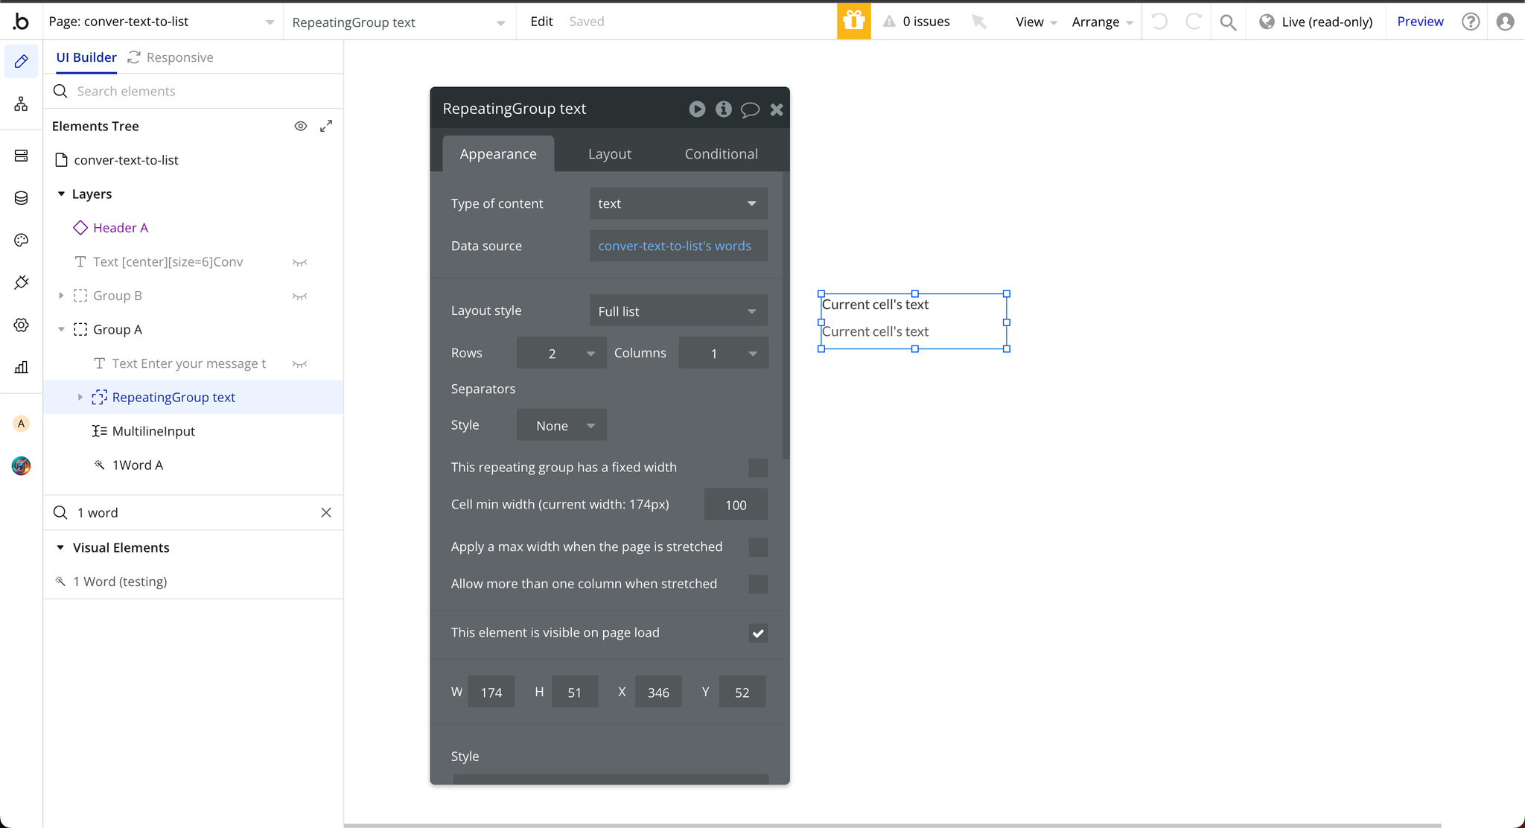
Task: Open the Arrange menu
Action: point(1103,22)
